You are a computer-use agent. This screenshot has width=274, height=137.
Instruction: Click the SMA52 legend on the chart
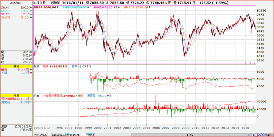click(137, 7)
